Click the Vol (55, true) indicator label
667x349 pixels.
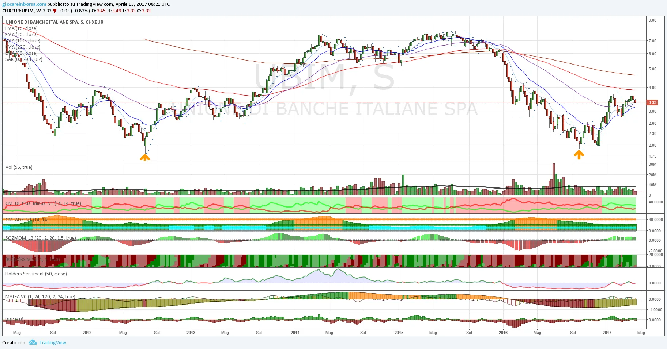pos(19,167)
